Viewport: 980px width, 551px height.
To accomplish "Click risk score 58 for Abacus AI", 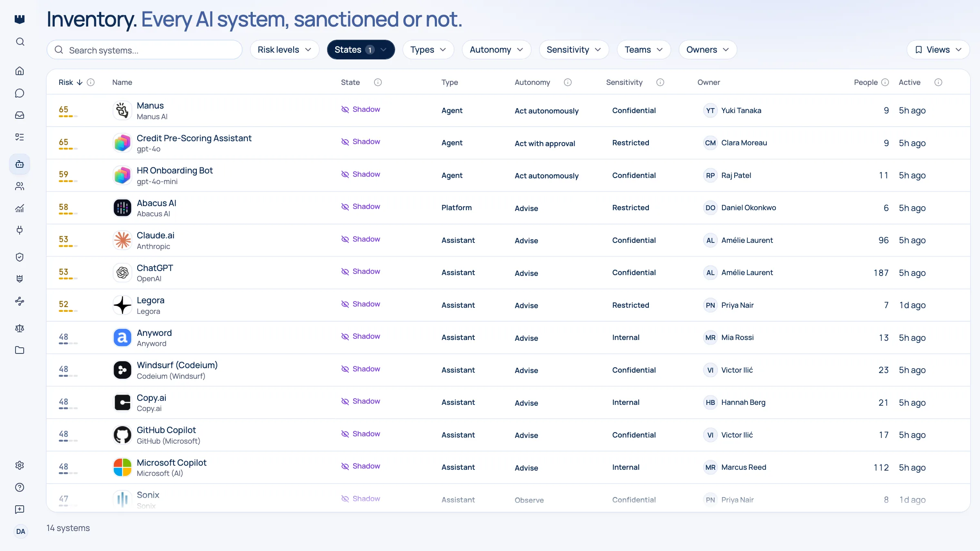I will [x=64, y=207].
